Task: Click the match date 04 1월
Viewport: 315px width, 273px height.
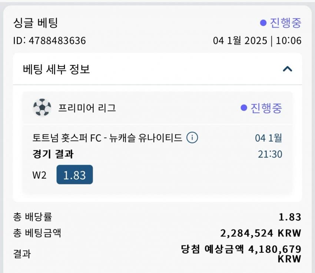Action: point(268,138)
